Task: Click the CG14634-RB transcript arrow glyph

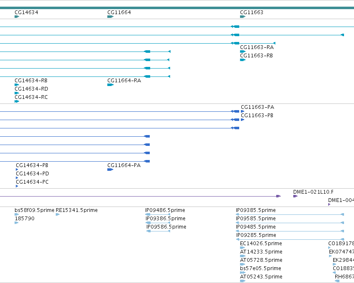Action: click(17, 85)
